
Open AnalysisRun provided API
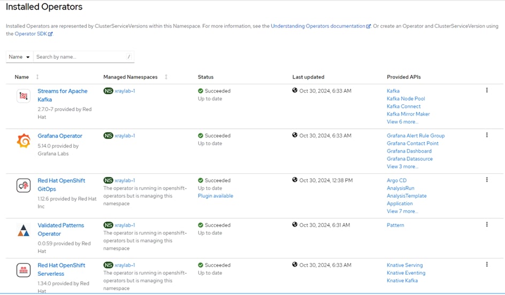coord(400,188)
